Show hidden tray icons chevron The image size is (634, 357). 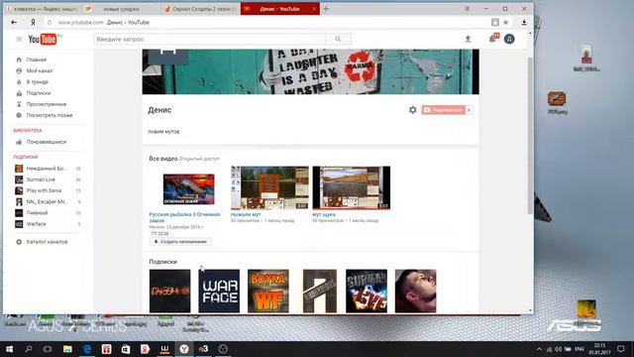pos(539,349)
